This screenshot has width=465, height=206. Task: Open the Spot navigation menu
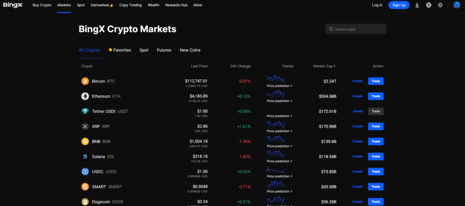[x=81, y=5]
